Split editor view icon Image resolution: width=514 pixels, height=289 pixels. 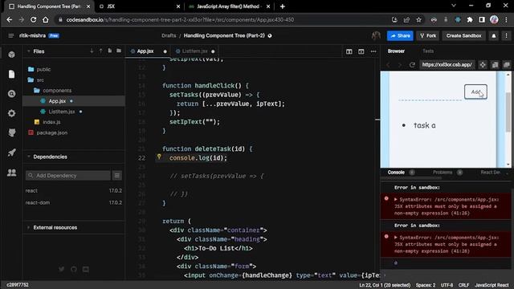[x=349, y=51]
